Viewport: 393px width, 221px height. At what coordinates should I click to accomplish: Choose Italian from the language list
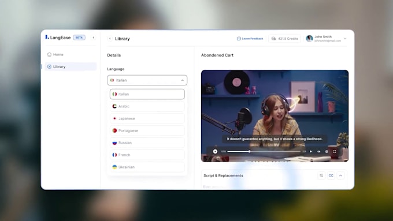click(x=147, y=94)
